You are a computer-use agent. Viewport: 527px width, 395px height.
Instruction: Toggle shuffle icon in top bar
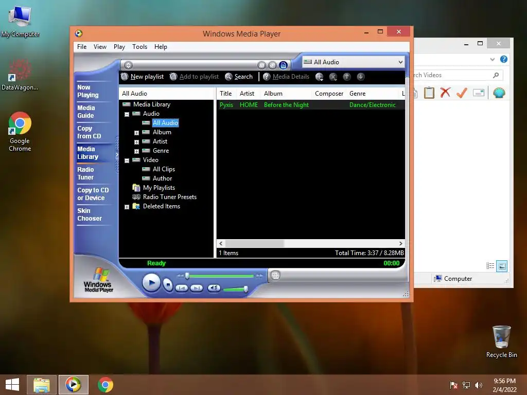click(261, 65)
